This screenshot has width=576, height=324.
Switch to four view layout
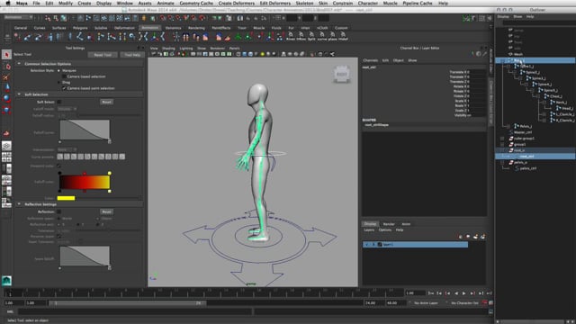coord(6,157)
